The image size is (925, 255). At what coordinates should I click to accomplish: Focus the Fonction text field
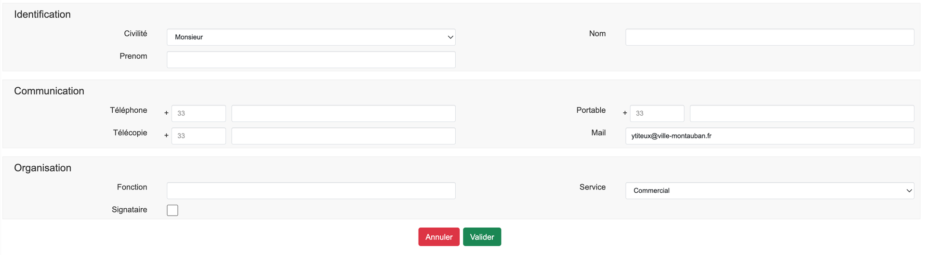pyautogui.click(x=311, y=190)
